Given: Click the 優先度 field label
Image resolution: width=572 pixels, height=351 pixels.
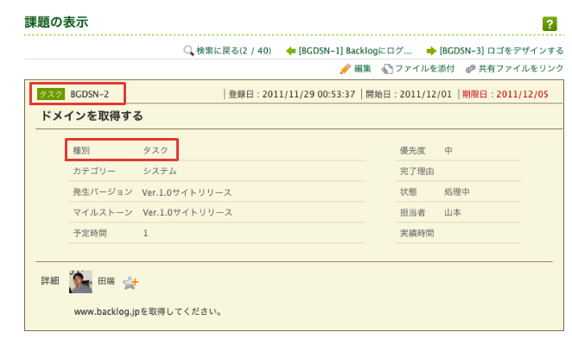Looking at the screenshot, I should pos(413,150).
